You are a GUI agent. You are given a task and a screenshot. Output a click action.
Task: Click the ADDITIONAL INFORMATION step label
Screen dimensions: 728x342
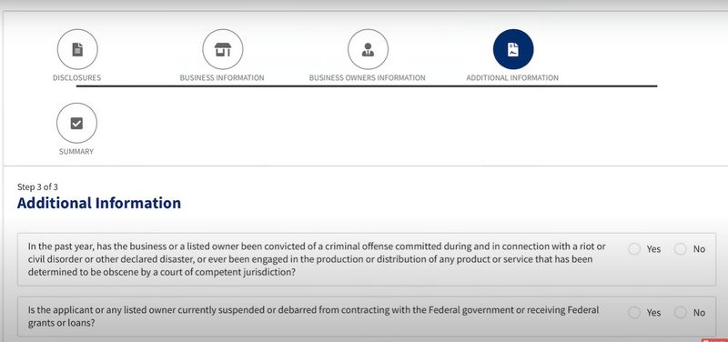(x=512, y=78)
